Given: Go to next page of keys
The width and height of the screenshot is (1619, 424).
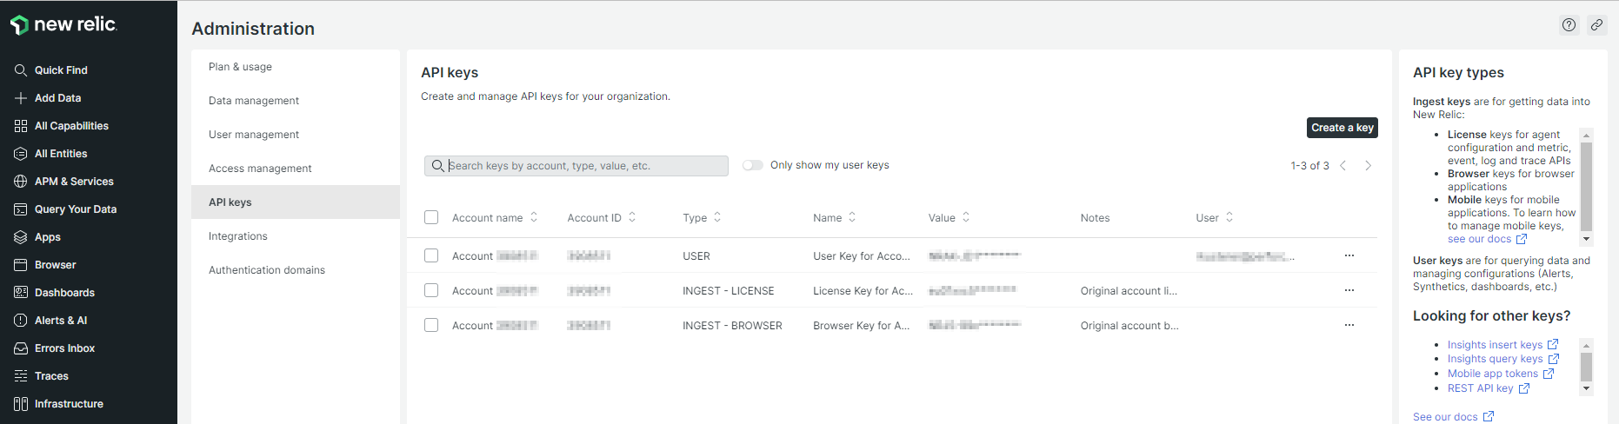Looking at the screenshot, I should [x=1368, y=165].
